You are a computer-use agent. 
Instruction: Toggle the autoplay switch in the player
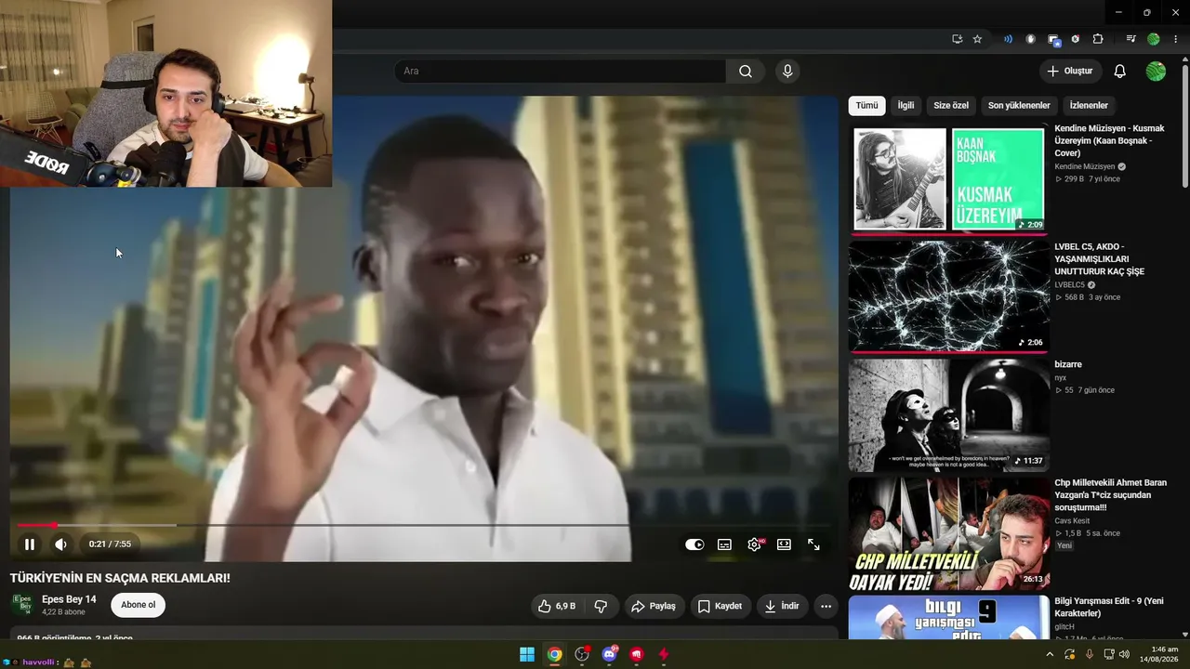694,544
